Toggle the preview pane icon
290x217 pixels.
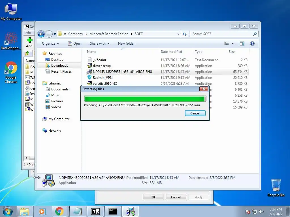tap(242, 44)
